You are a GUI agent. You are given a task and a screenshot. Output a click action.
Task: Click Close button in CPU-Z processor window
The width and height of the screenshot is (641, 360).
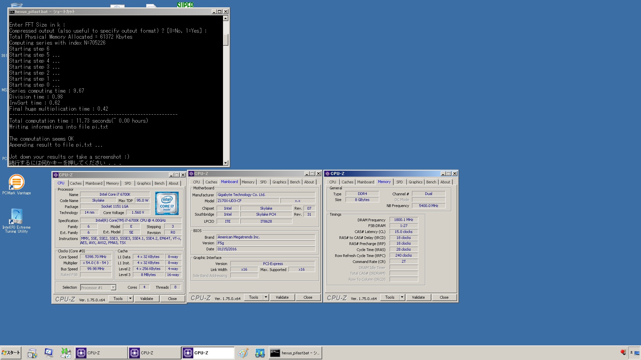coord(172,299)
